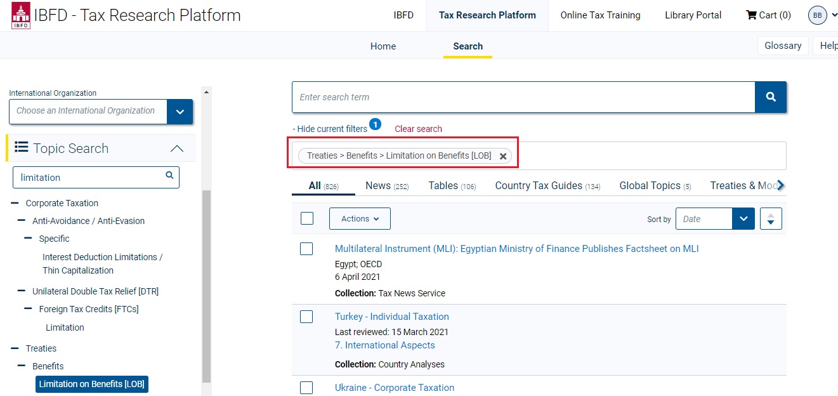This screenshot has width=838, height=396.
Task: Click the 'Collection: Country Analyses' text
Action: click(x=390, y=364)
